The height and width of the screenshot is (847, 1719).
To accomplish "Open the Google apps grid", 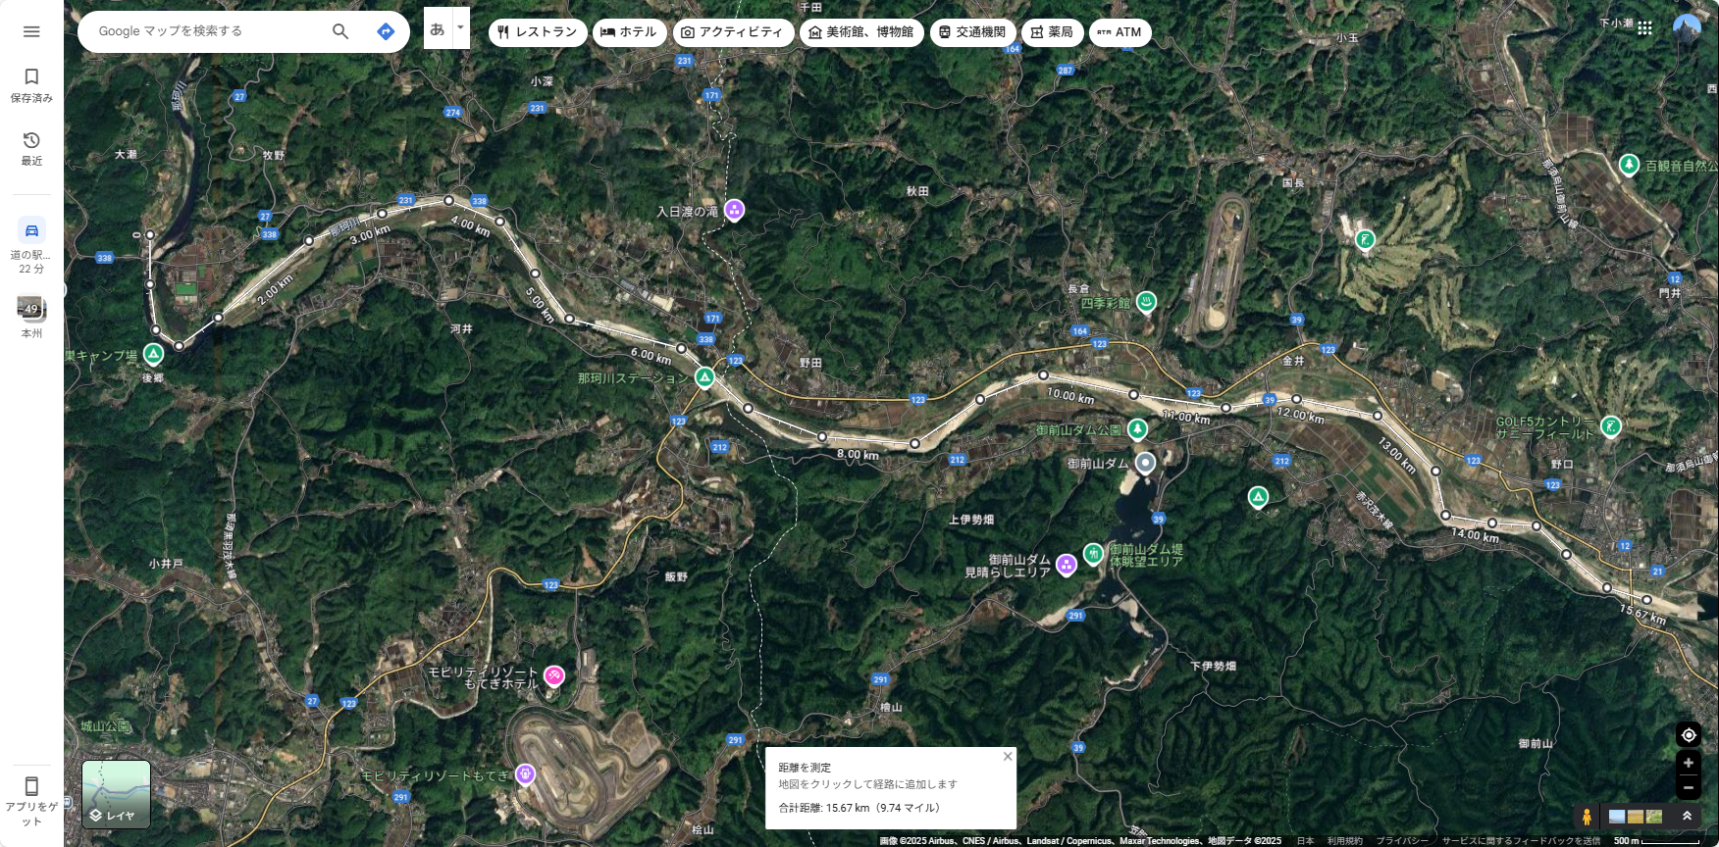I will 1644,28.
